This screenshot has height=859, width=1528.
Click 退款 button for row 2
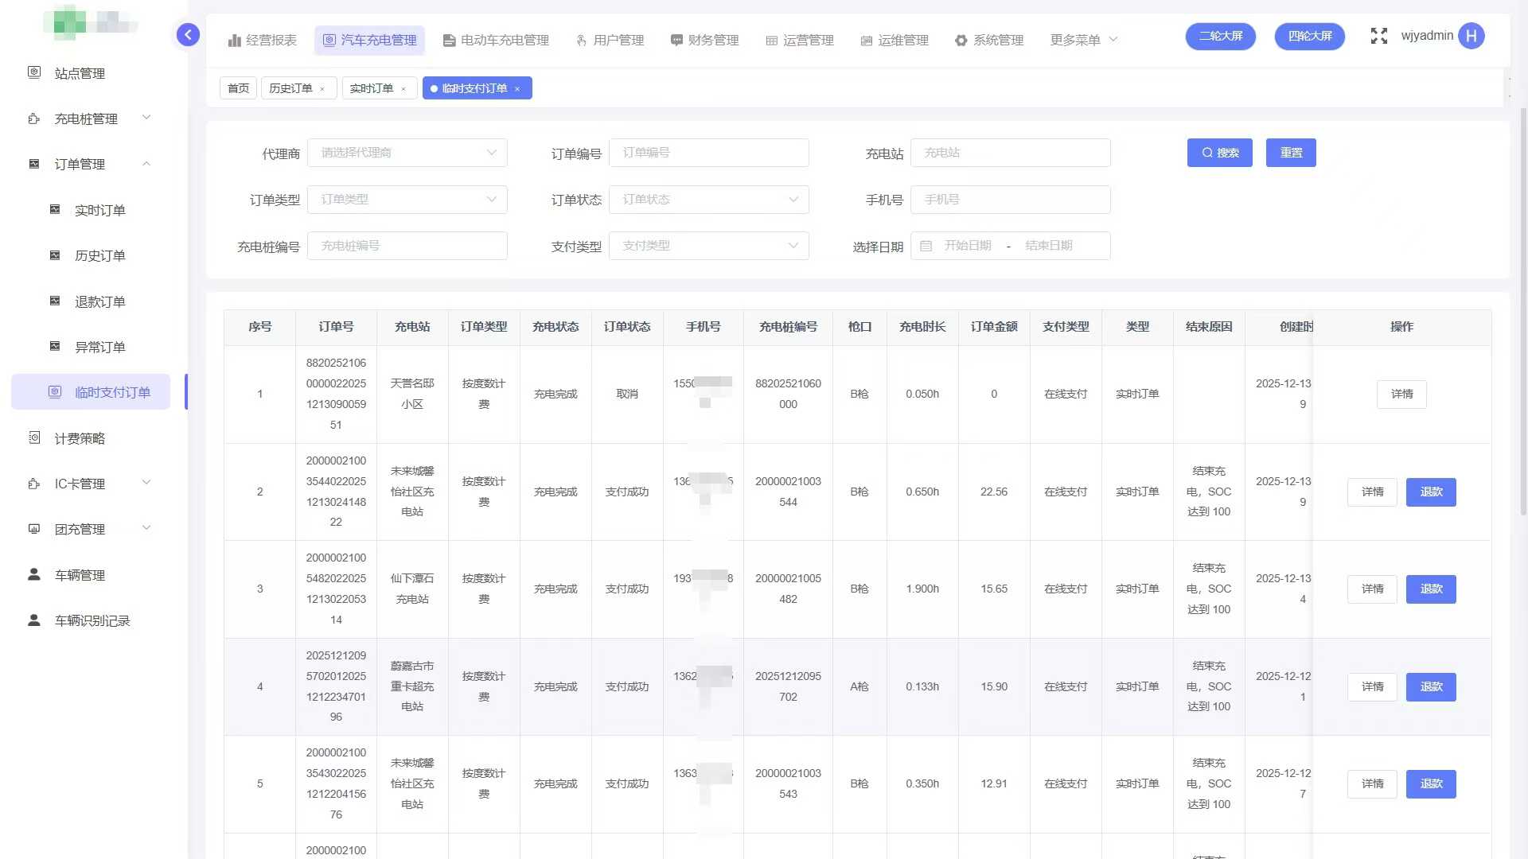[x=1430, y=492]
